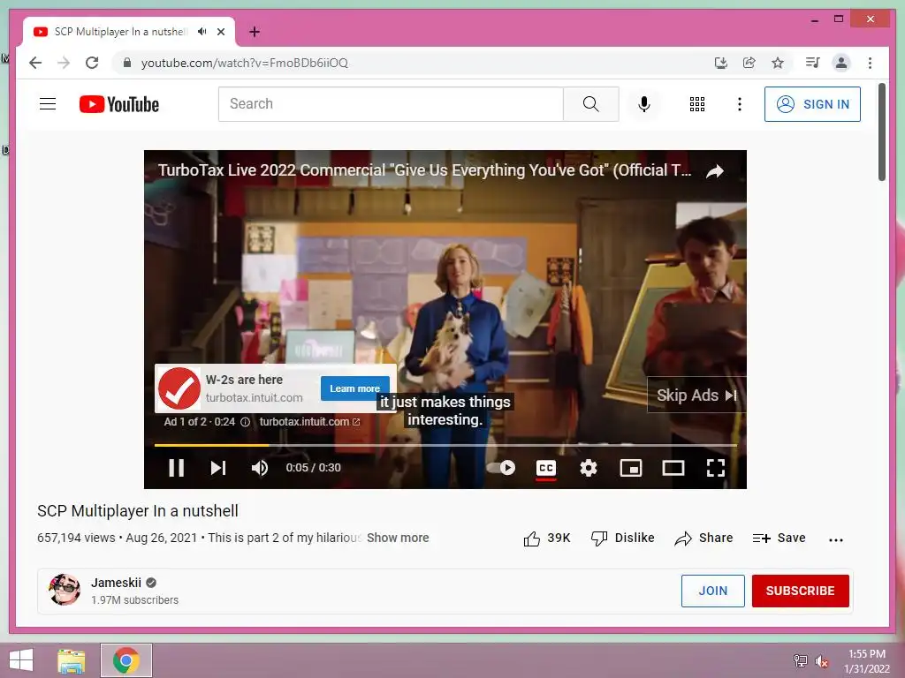This screenshot has height=678, width=905.
Task: Open the Windows Start menu
Action: point(21,660)
